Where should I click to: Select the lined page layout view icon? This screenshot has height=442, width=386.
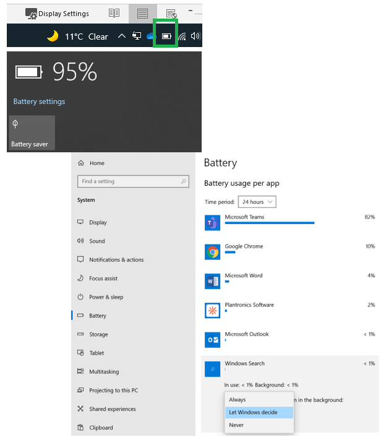coord(142,13)
